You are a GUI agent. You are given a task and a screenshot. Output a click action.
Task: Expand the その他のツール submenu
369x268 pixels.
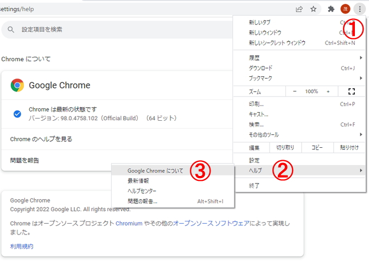click(300, 135)
